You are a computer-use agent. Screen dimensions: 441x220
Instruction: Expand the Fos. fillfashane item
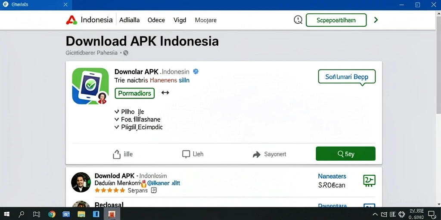pos(137,119)
